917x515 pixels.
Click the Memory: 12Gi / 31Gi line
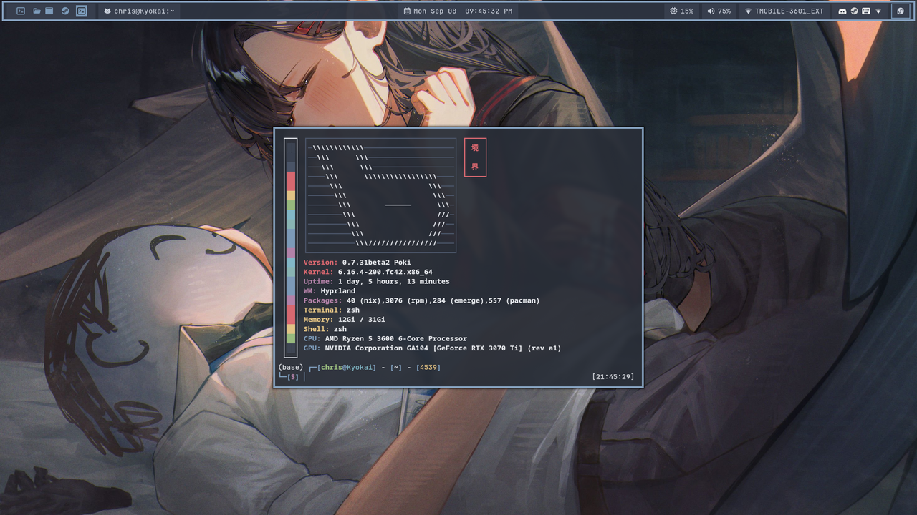pyautogui.click(x=345, y=320)
